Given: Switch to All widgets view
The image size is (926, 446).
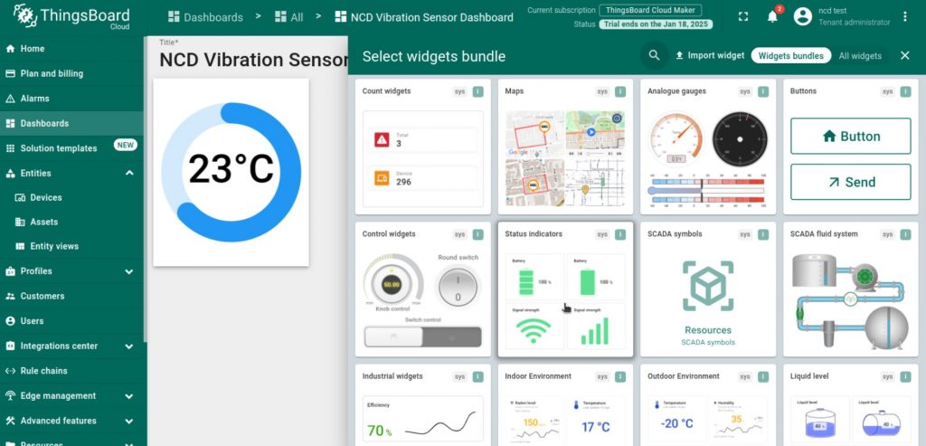Looking at the screenshot, I should [x=859, y=55].
